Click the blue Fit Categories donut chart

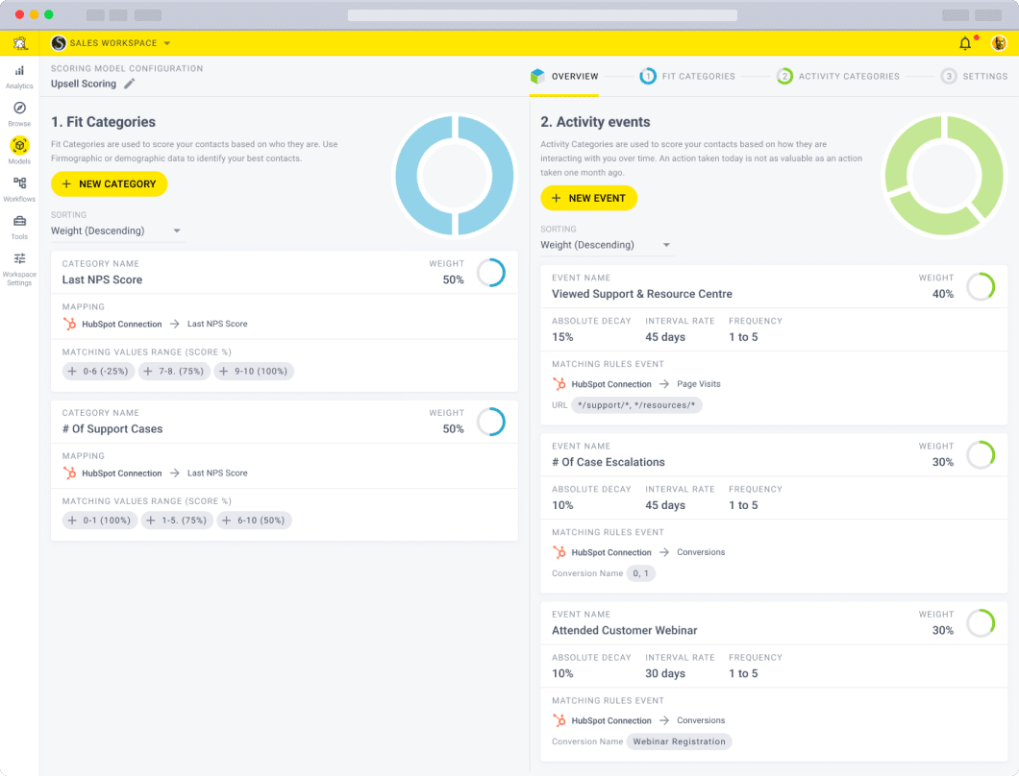pos(455,176)
